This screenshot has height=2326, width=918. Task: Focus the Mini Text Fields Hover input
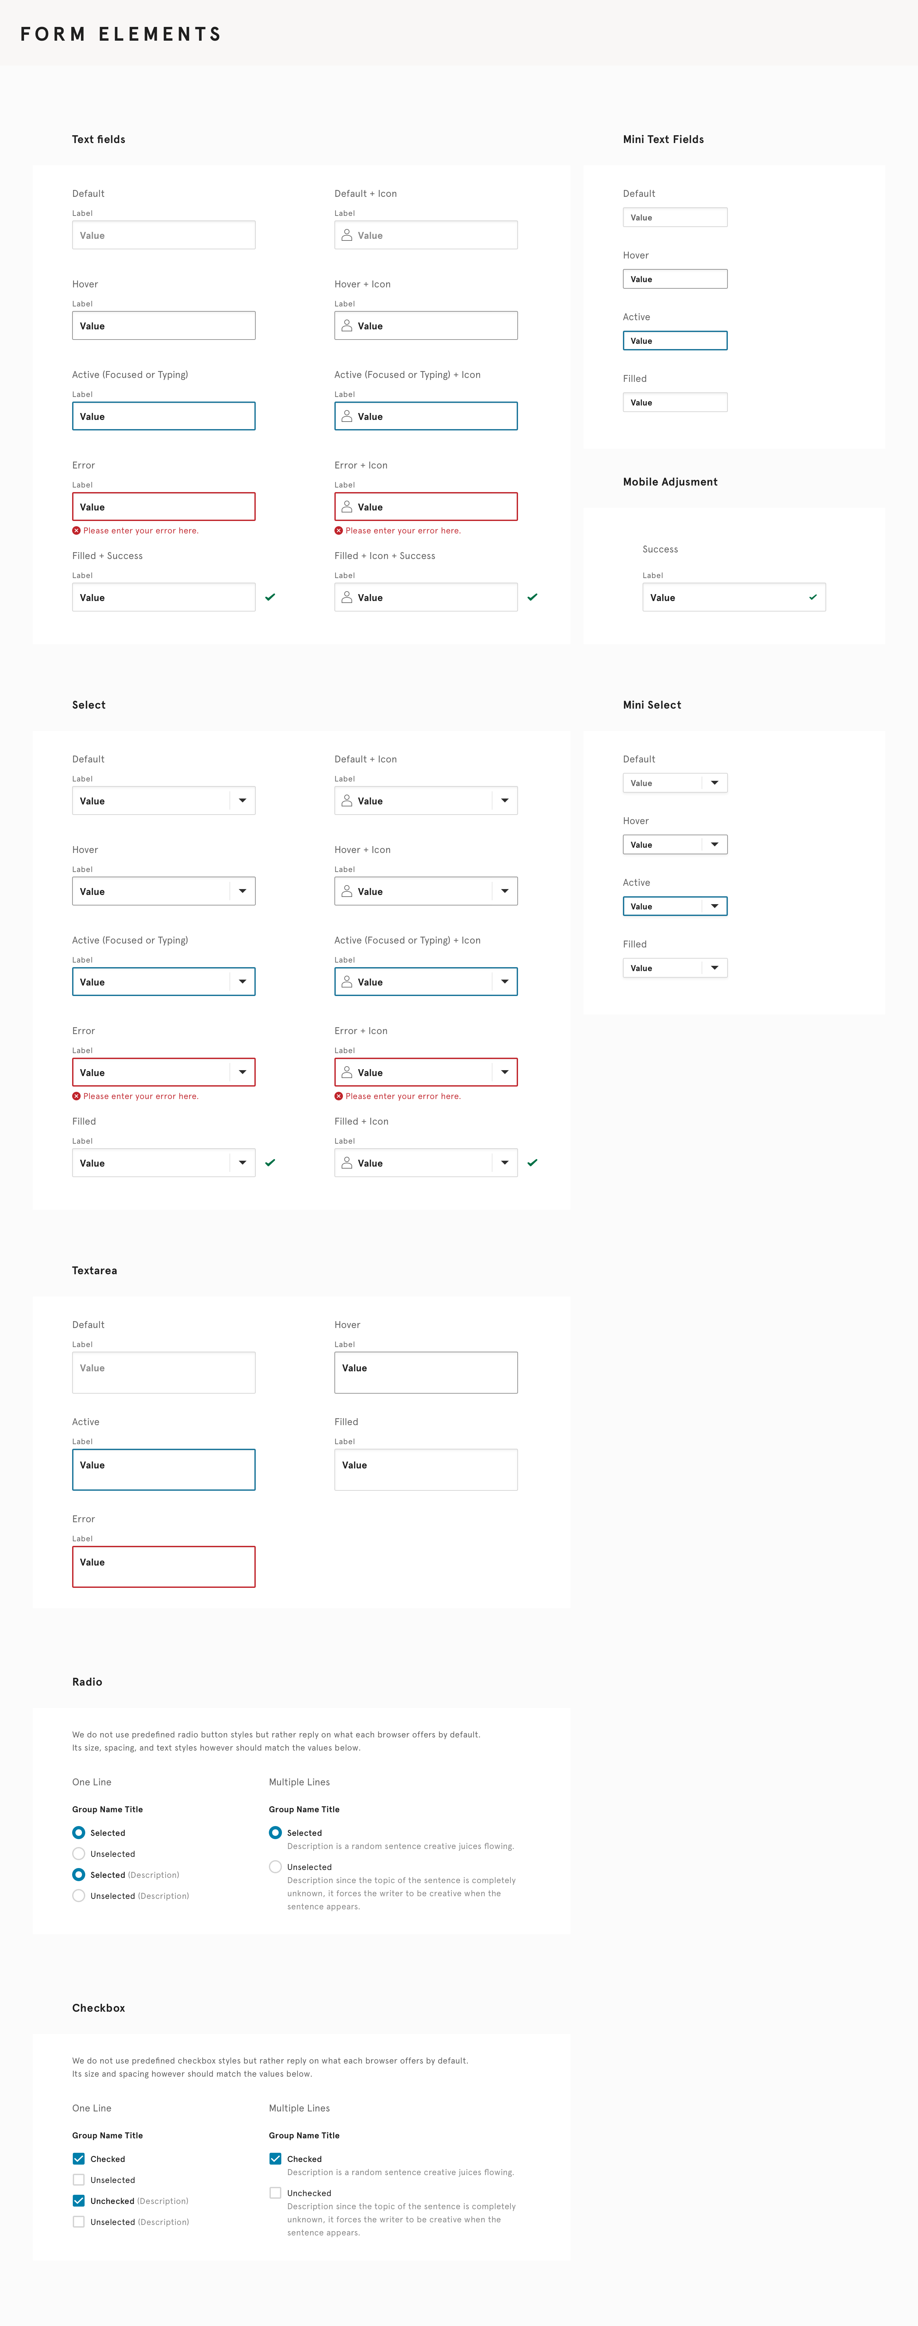(x=674, y=279)
